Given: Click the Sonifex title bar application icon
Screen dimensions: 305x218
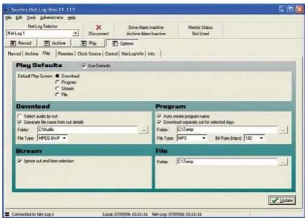Looking at the screenshot, I should [x=8, y=9].
